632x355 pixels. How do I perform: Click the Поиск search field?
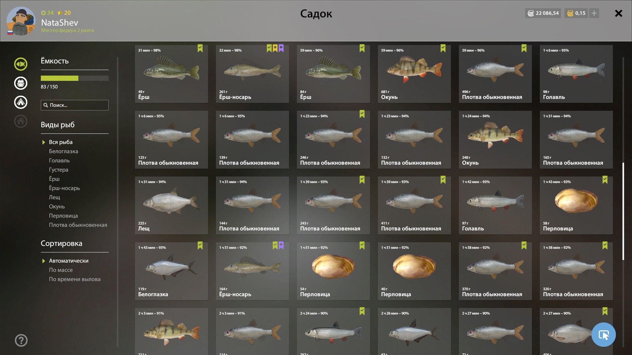[75, 105]
